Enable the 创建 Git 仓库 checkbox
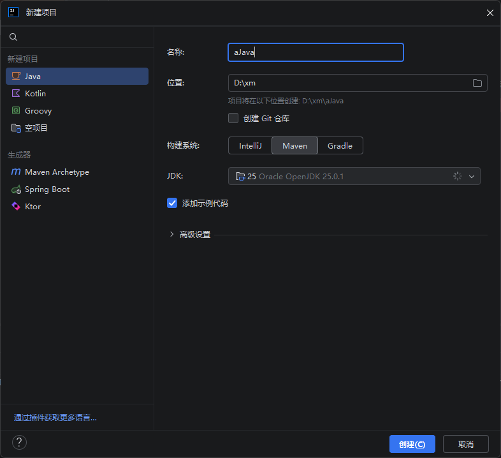The width and height of the screenshot is (501, 458). (233, 118)
